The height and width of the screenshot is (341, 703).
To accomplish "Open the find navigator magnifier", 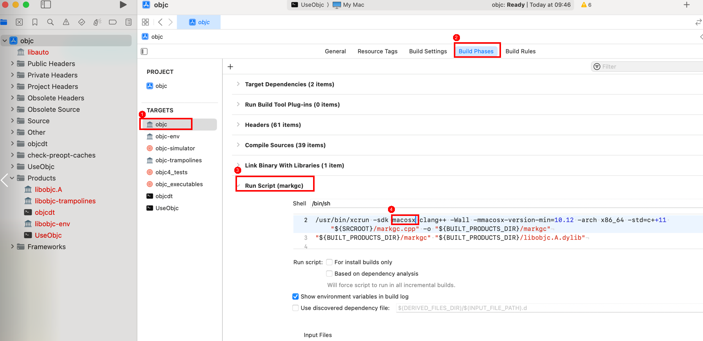I will point(50,22).
